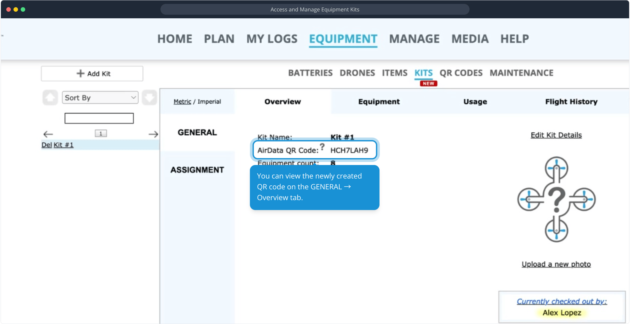Open the Equipment tab
The width and height of the screenshot is (630, 324).
click(379, 102)
